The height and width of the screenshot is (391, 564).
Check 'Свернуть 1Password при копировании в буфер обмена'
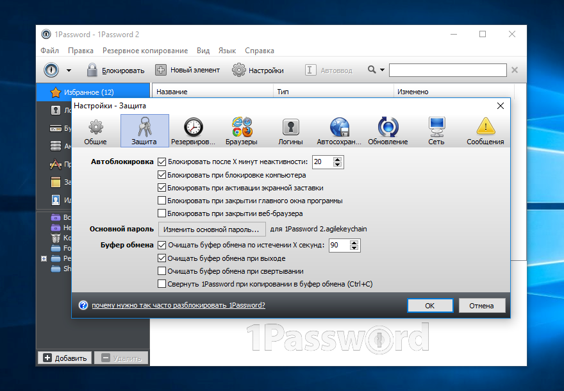(x=162, y=284)
